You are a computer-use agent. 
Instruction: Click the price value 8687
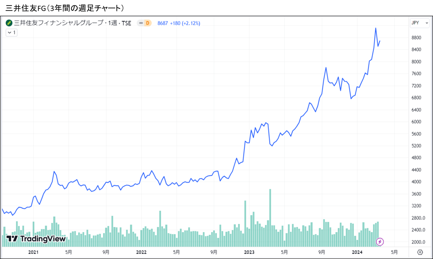163,23
